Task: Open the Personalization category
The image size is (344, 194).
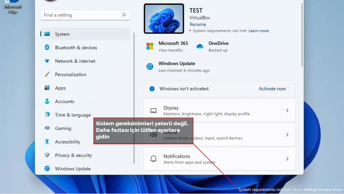Action: point(85,74)
